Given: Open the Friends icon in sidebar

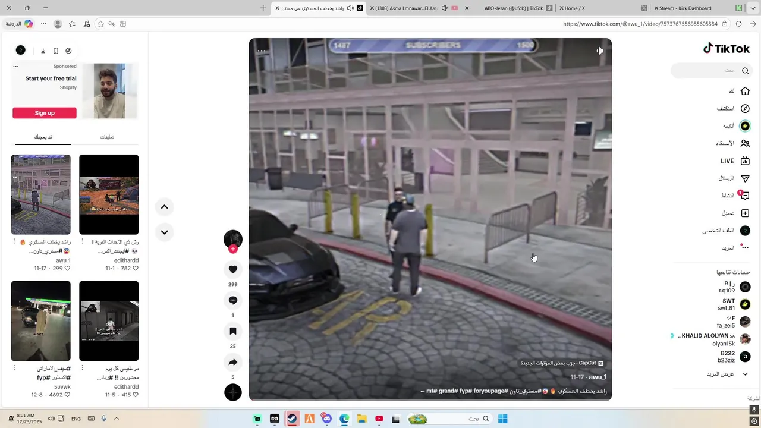Looking at the screenshot, I should tap(745, 143).
